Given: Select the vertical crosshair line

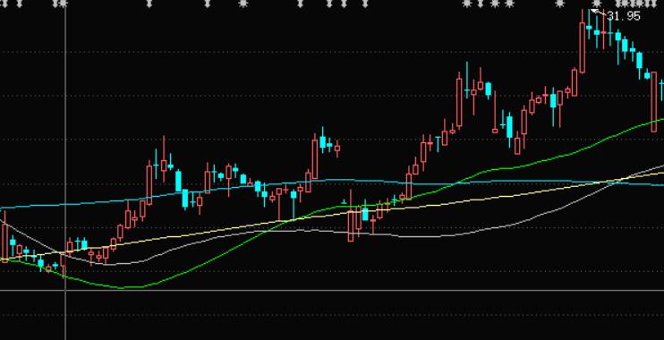Looking at the screenshot, I should click(x=65, y=169).
